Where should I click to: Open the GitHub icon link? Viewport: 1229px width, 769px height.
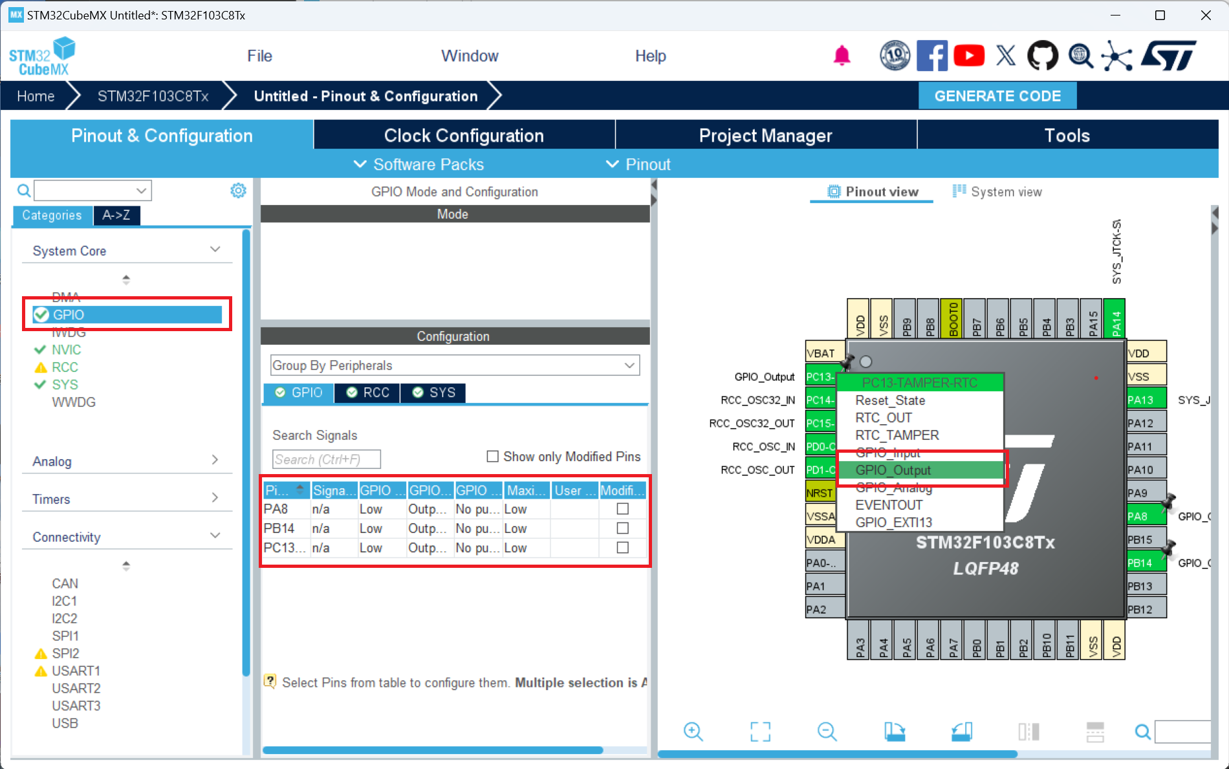(x=1043, y=56)
